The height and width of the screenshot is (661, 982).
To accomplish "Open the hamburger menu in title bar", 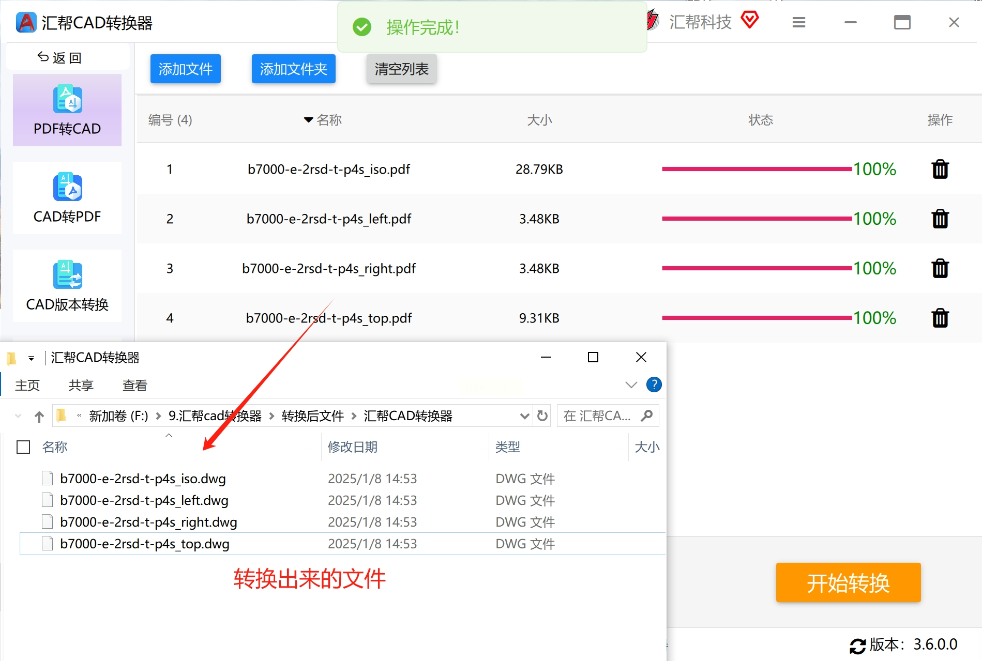I will [x=799, y=22].
